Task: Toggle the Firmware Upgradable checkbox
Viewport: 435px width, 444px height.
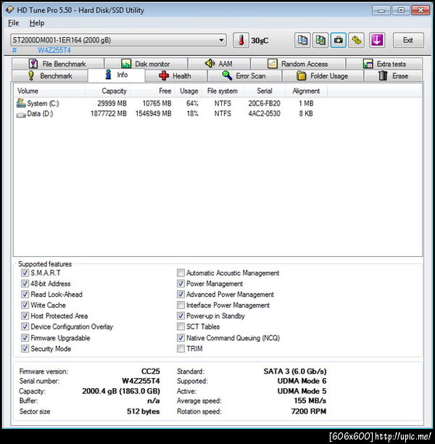Action: point(25,337)
